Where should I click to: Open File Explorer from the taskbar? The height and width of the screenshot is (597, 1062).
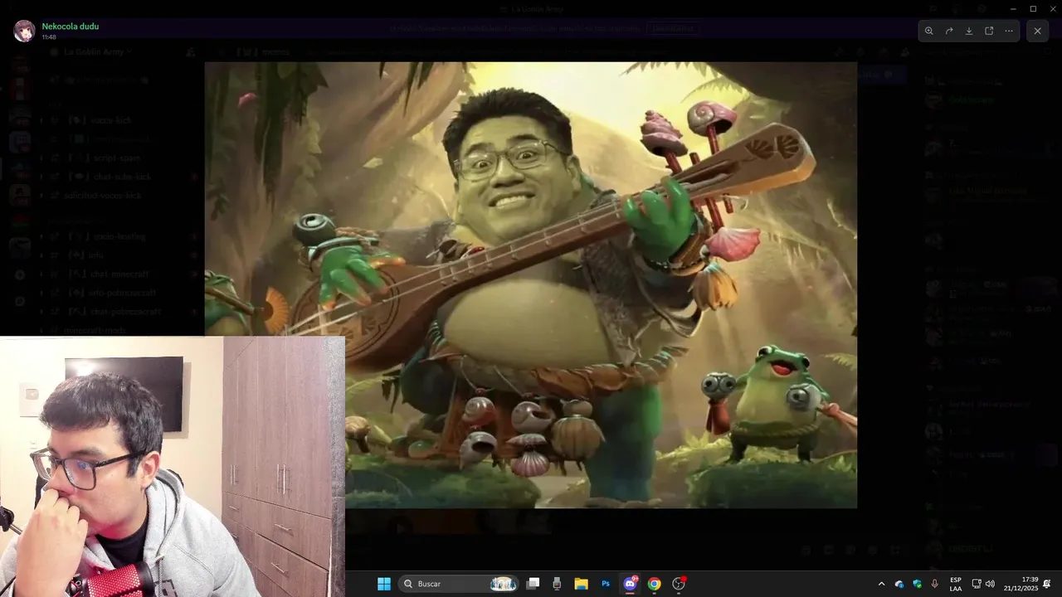(581, 584)
